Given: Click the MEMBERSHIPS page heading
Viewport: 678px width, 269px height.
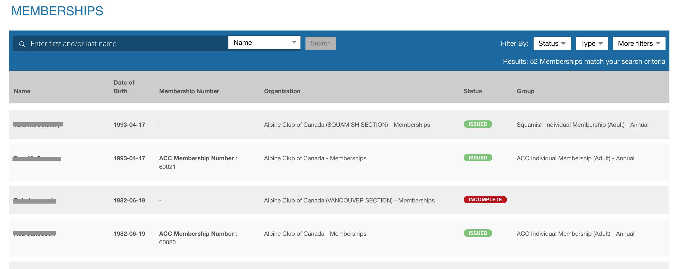Looking at the screenshot, I should tap(57, 11).
